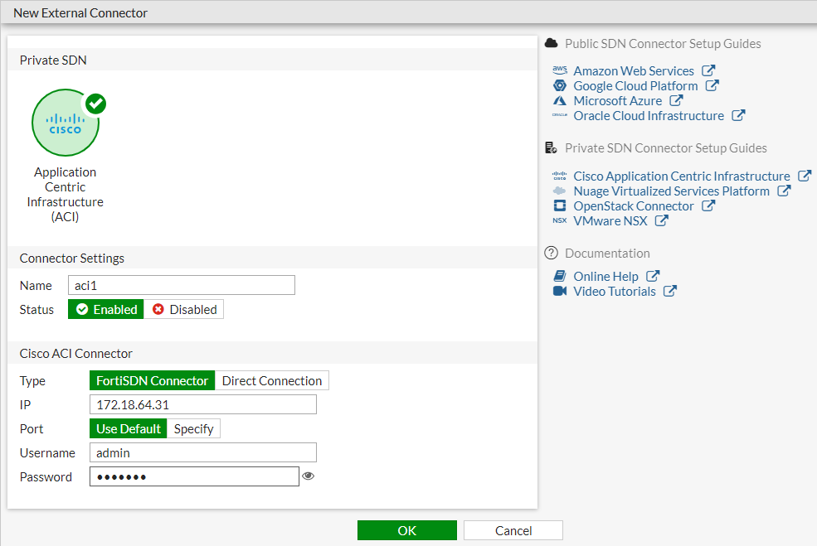
Task: Click the Google Cloud Platform icon
Action: tap(560, 85)
